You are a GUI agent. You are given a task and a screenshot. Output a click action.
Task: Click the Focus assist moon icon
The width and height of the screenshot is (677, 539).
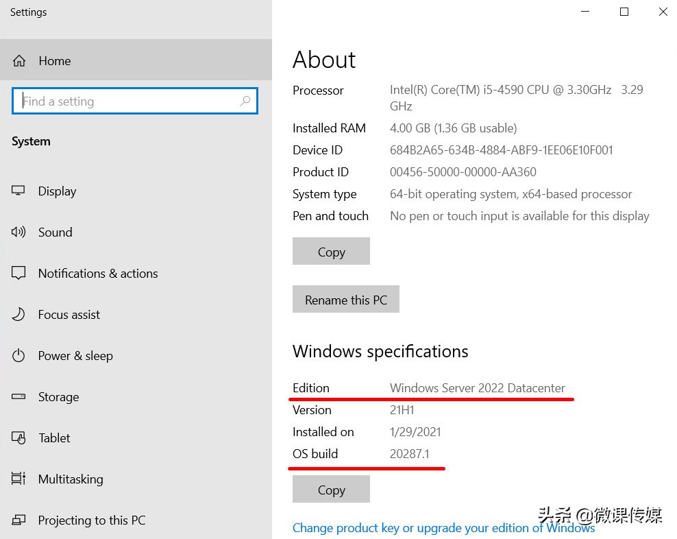point(18,314)
